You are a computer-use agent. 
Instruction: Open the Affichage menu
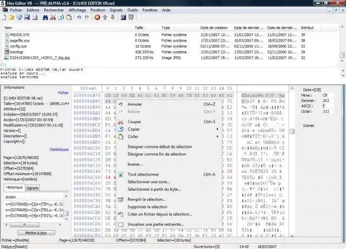click(x=77, y=10)
